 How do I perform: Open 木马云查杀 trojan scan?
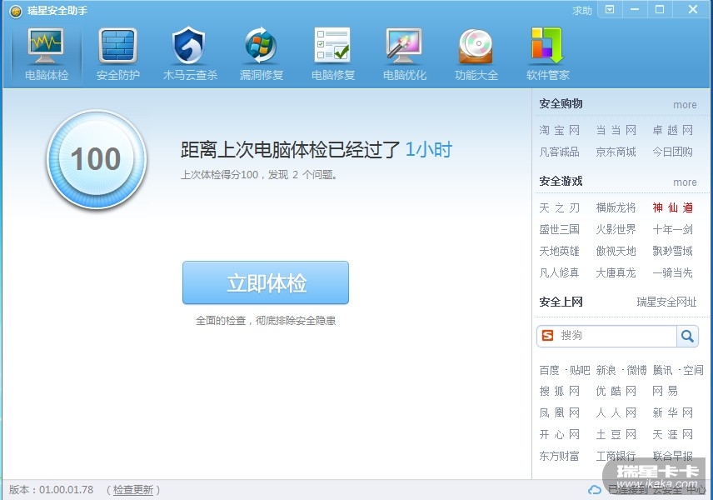point(190,55)
